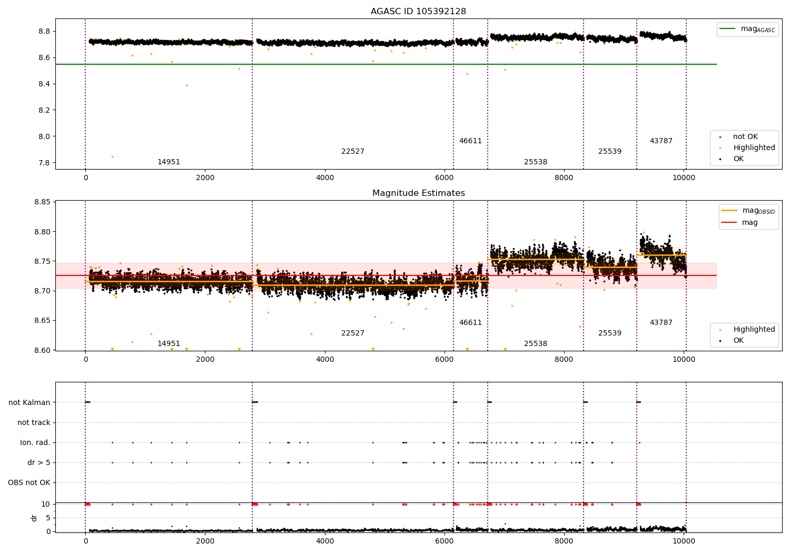Click "Highlighted" legend entry in AGASC plot
Viewport: 790px width, 553px height.
[746, 148]
